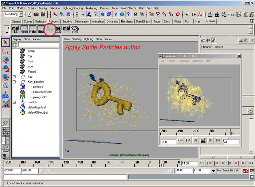
Task: Switch to the Dynamics shelf tab
Action: coord(112,21)
